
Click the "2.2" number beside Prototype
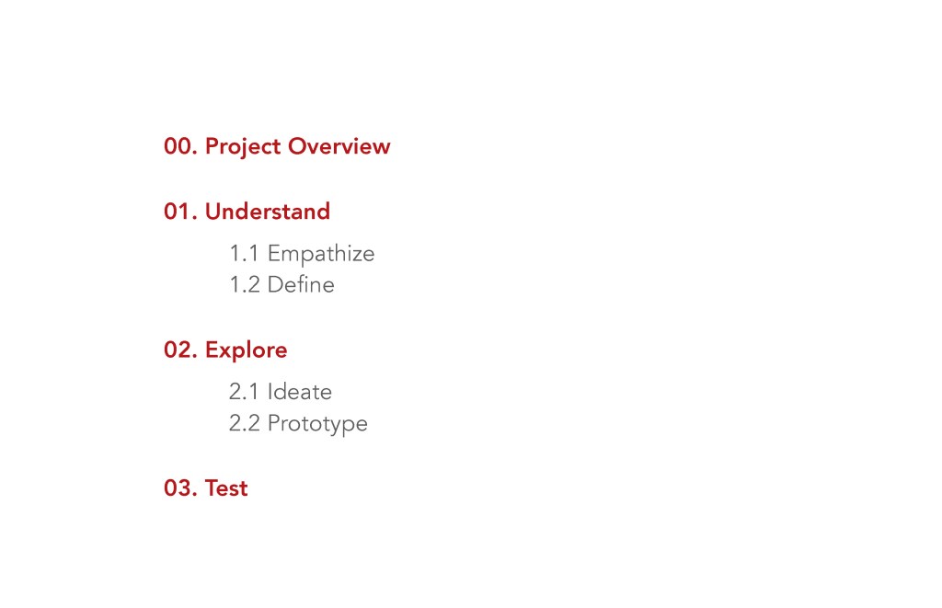244,424
